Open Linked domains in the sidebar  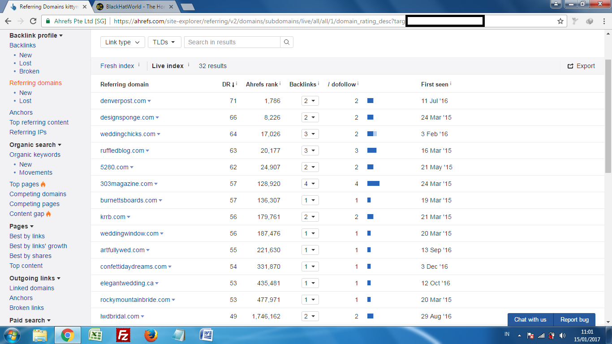32,288
